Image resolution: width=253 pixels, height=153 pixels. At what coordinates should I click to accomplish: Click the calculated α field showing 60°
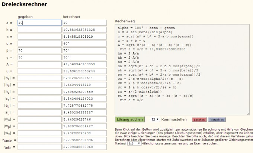click(x=84, y=44)
